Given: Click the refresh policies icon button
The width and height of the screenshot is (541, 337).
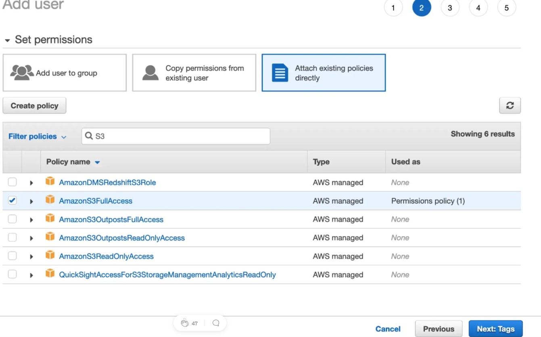Looking at the screenshot, I should tap(510, 105).
